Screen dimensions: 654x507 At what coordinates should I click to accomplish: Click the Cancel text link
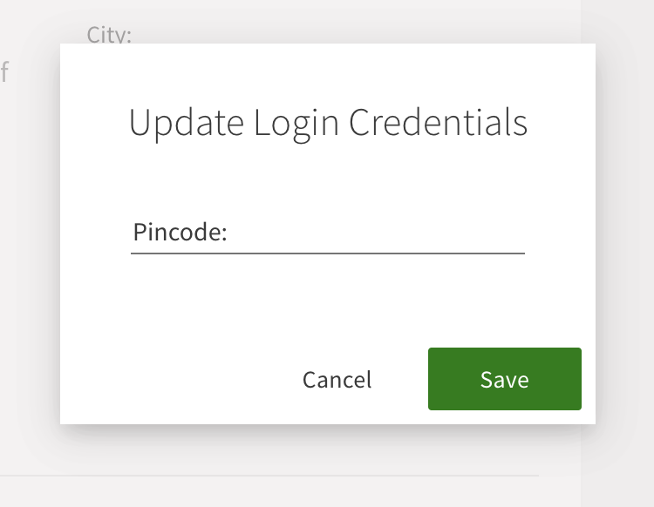tap(337, 380)
